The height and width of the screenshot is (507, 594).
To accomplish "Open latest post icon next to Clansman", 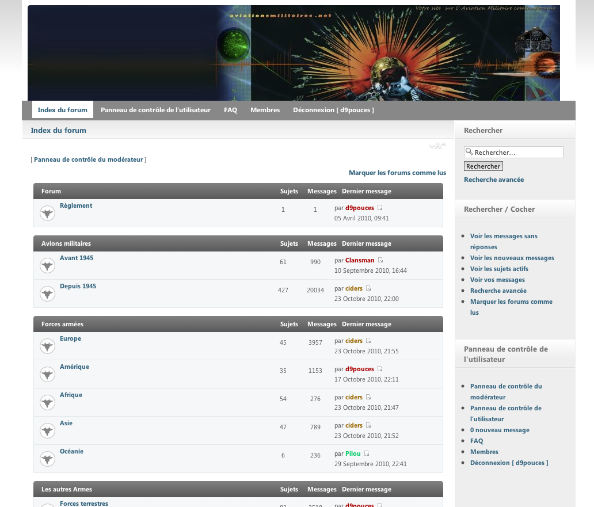I will coord(380,261).
